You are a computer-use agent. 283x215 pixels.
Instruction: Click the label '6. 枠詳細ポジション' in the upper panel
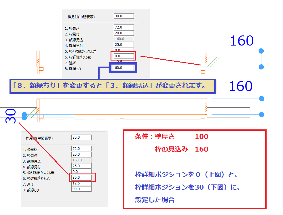pos(79,57)
